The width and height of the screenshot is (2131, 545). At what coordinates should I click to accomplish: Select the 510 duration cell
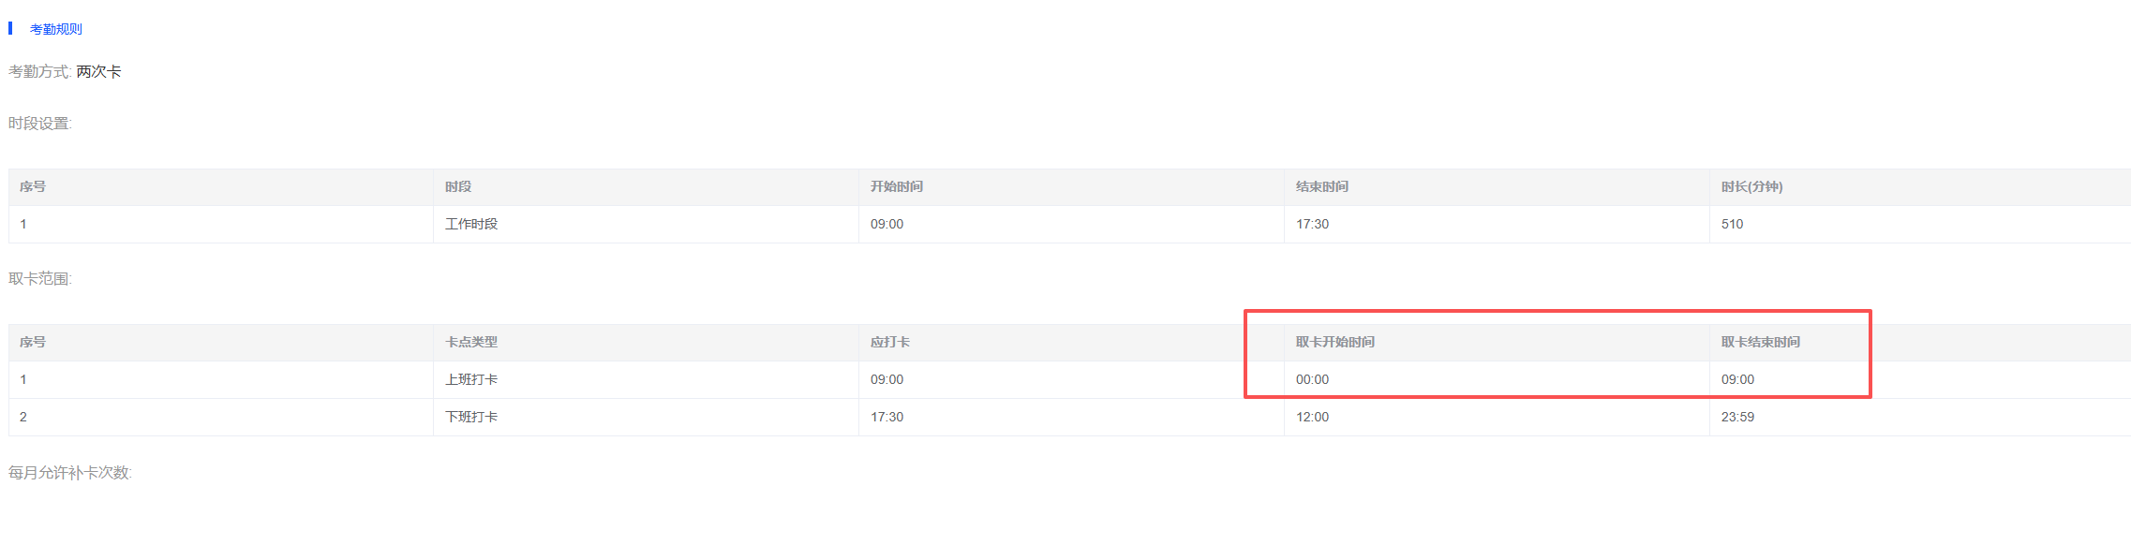coord(1732,225)
